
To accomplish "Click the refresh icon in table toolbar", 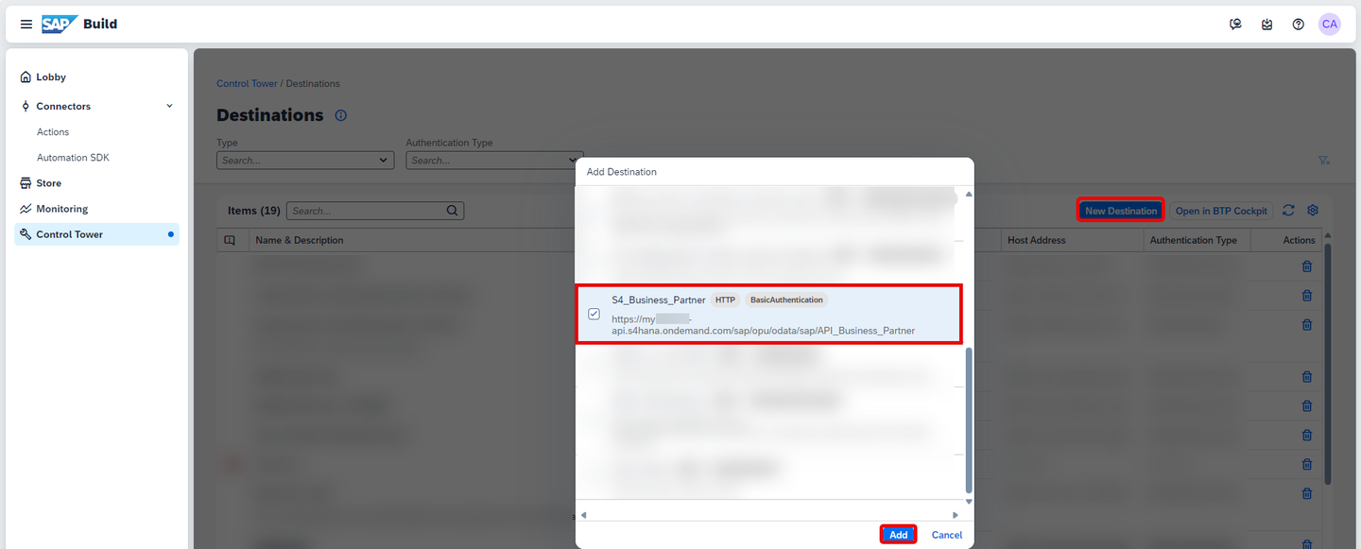I will (x=1288, y=211).
